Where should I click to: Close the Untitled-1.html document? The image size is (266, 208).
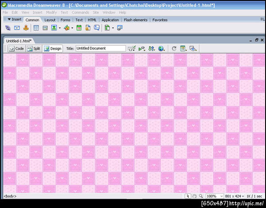pyautogui.click(x=262, y=40)
